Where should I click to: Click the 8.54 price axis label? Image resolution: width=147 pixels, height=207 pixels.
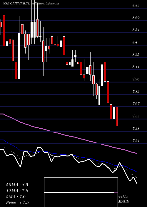[x=136, y=30]
